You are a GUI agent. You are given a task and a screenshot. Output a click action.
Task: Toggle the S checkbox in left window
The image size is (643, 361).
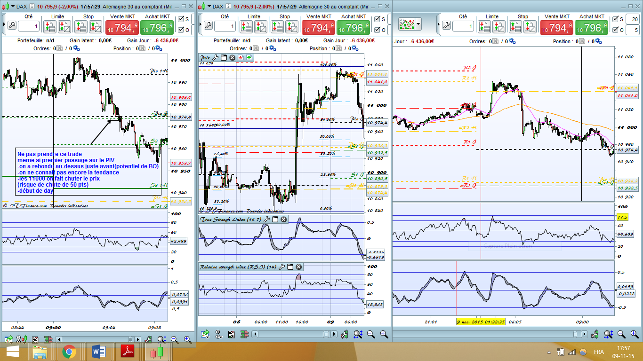pyautogui.click(x=181, y=19)
